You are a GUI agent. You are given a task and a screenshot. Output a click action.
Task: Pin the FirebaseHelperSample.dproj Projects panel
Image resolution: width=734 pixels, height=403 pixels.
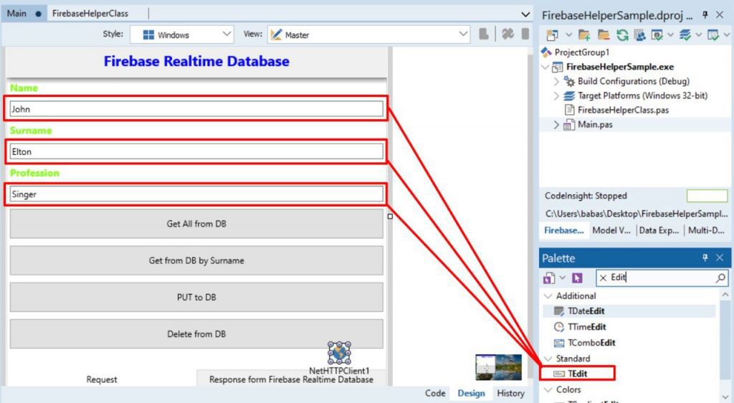[705, 15]
